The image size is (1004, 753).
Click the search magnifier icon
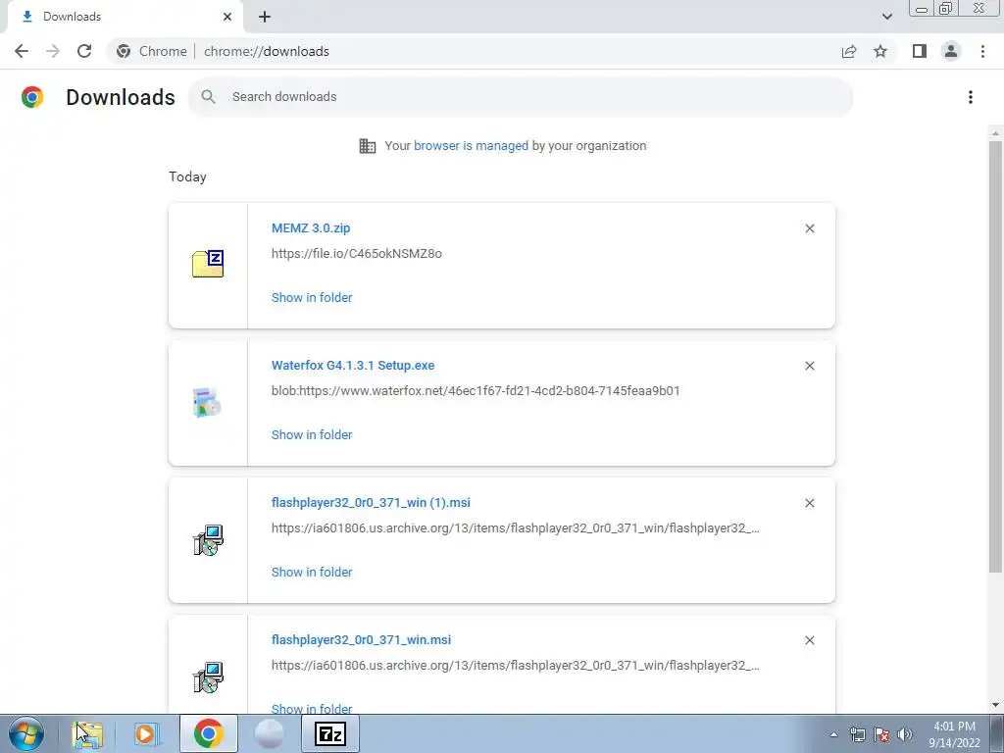tap(208, 97)
